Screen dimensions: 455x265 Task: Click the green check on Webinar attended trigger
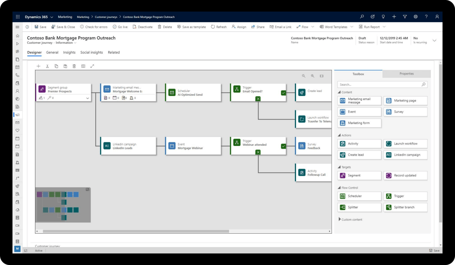tap(283, 146)
